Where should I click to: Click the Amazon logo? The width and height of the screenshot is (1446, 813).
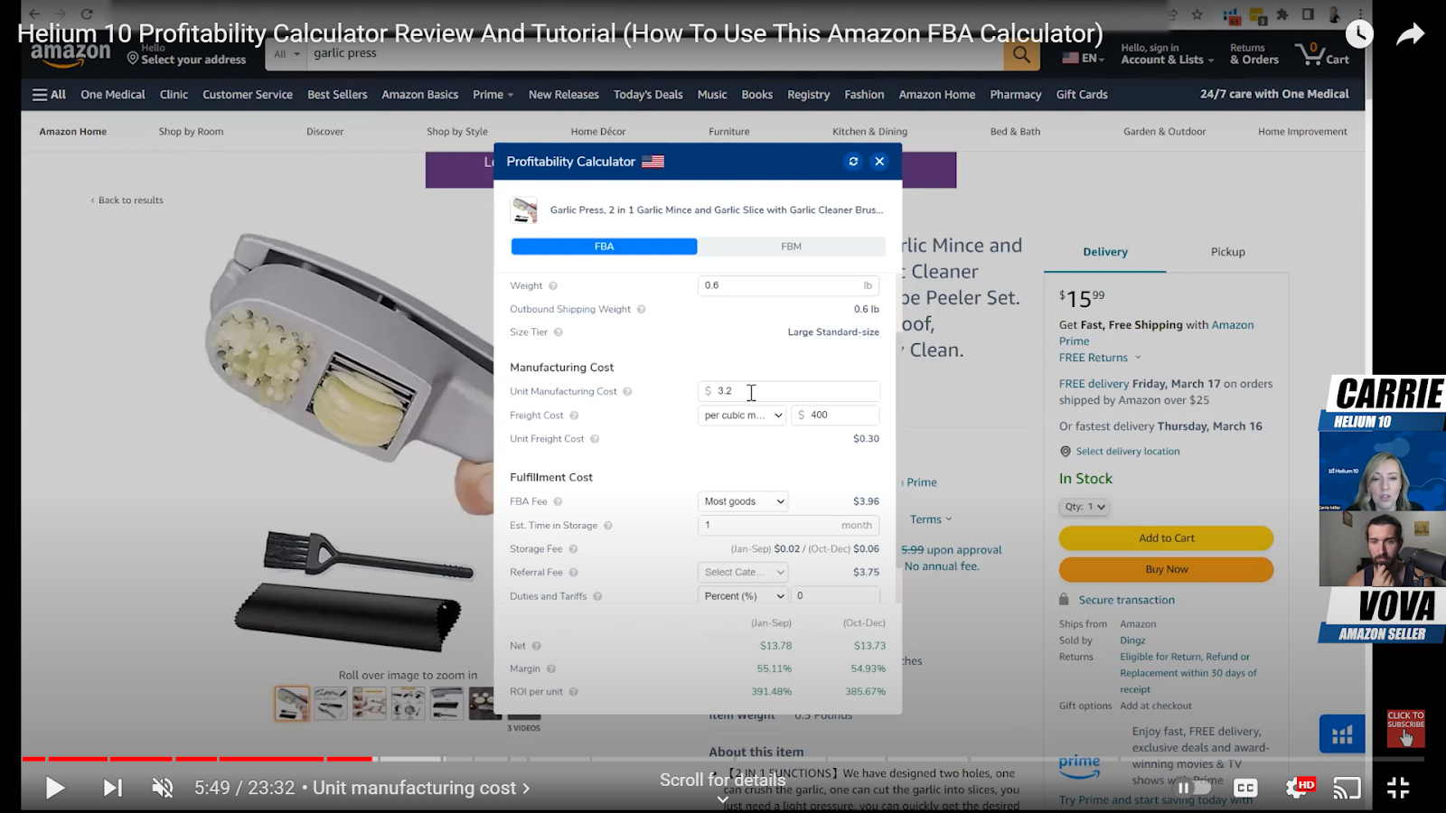[70, 55]
